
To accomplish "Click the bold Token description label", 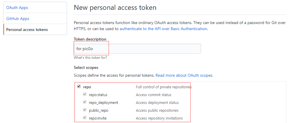I will click(90, 39).
